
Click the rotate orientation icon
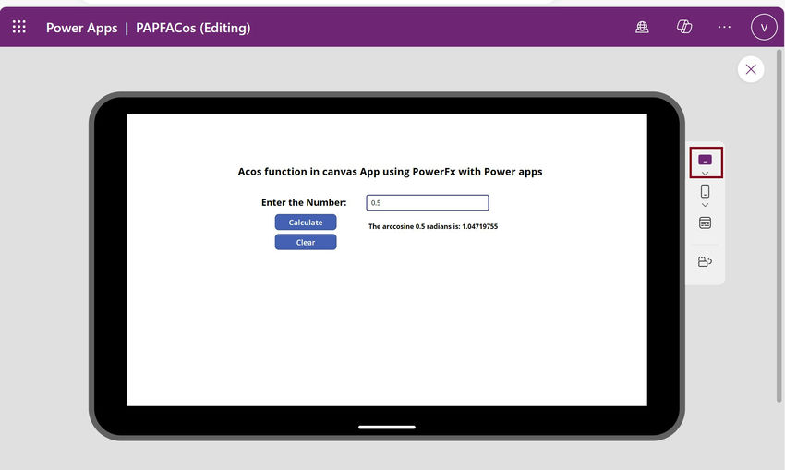click(705, 261)
